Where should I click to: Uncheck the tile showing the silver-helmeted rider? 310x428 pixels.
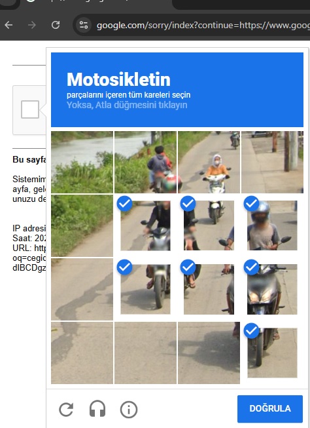(x=272, y=225)
